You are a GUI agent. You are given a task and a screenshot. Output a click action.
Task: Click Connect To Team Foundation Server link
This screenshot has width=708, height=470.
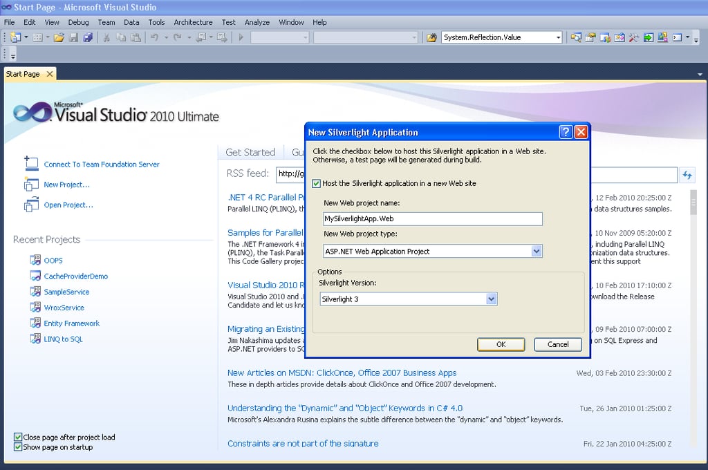click(102, 164)
